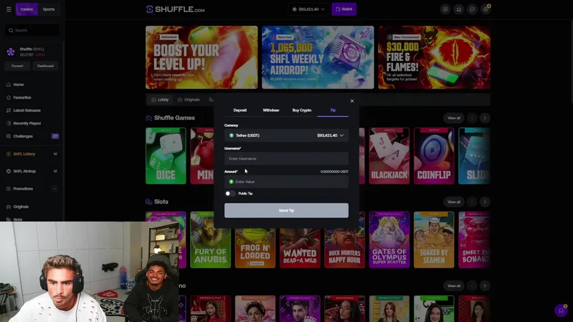Open the Soaked by Seamen slot
Viewport: 573px width, 322px height.
tap(434, 240)
